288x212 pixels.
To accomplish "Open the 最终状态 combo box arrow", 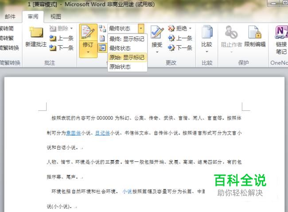I will 141,28.
